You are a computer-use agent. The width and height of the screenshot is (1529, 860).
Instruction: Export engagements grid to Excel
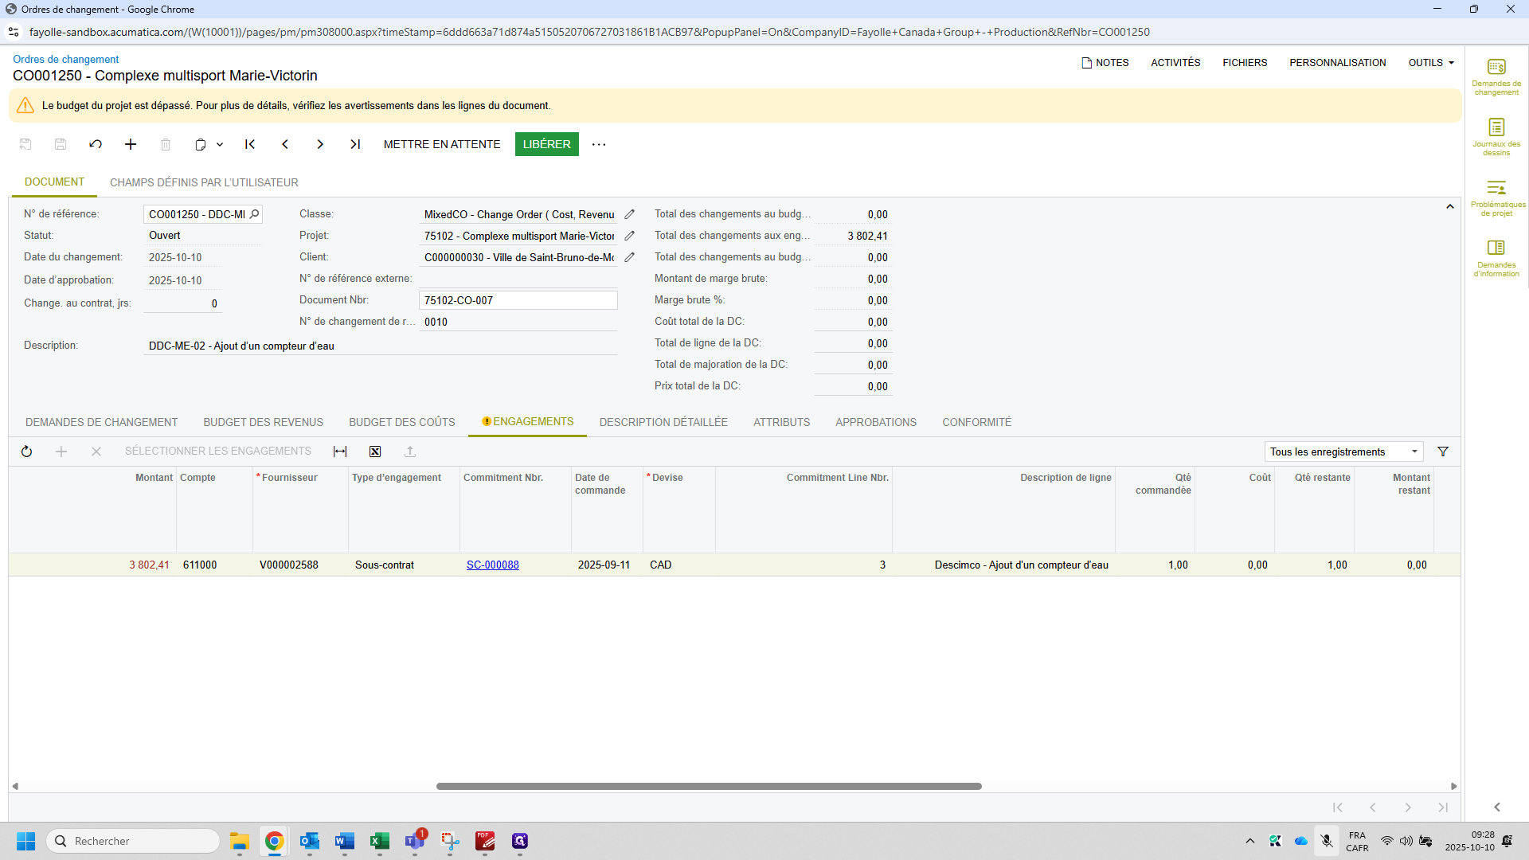[x=375, y=451]
